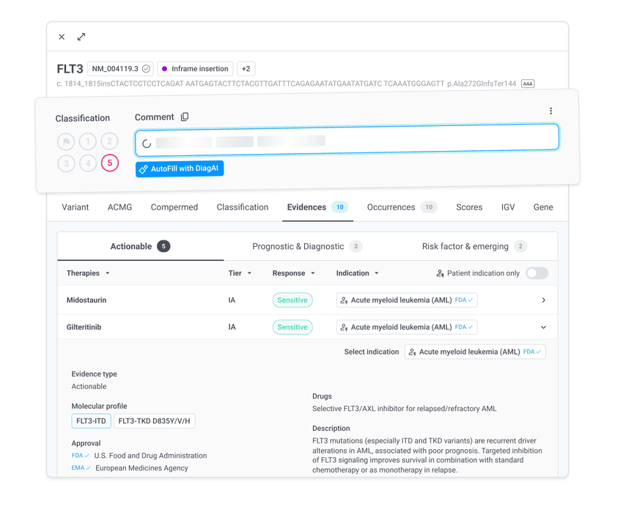Select classification class 1
This screenshot has width=623, height=510.
tap(88, 141)
